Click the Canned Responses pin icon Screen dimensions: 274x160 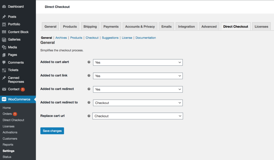(x=4, y=78)
